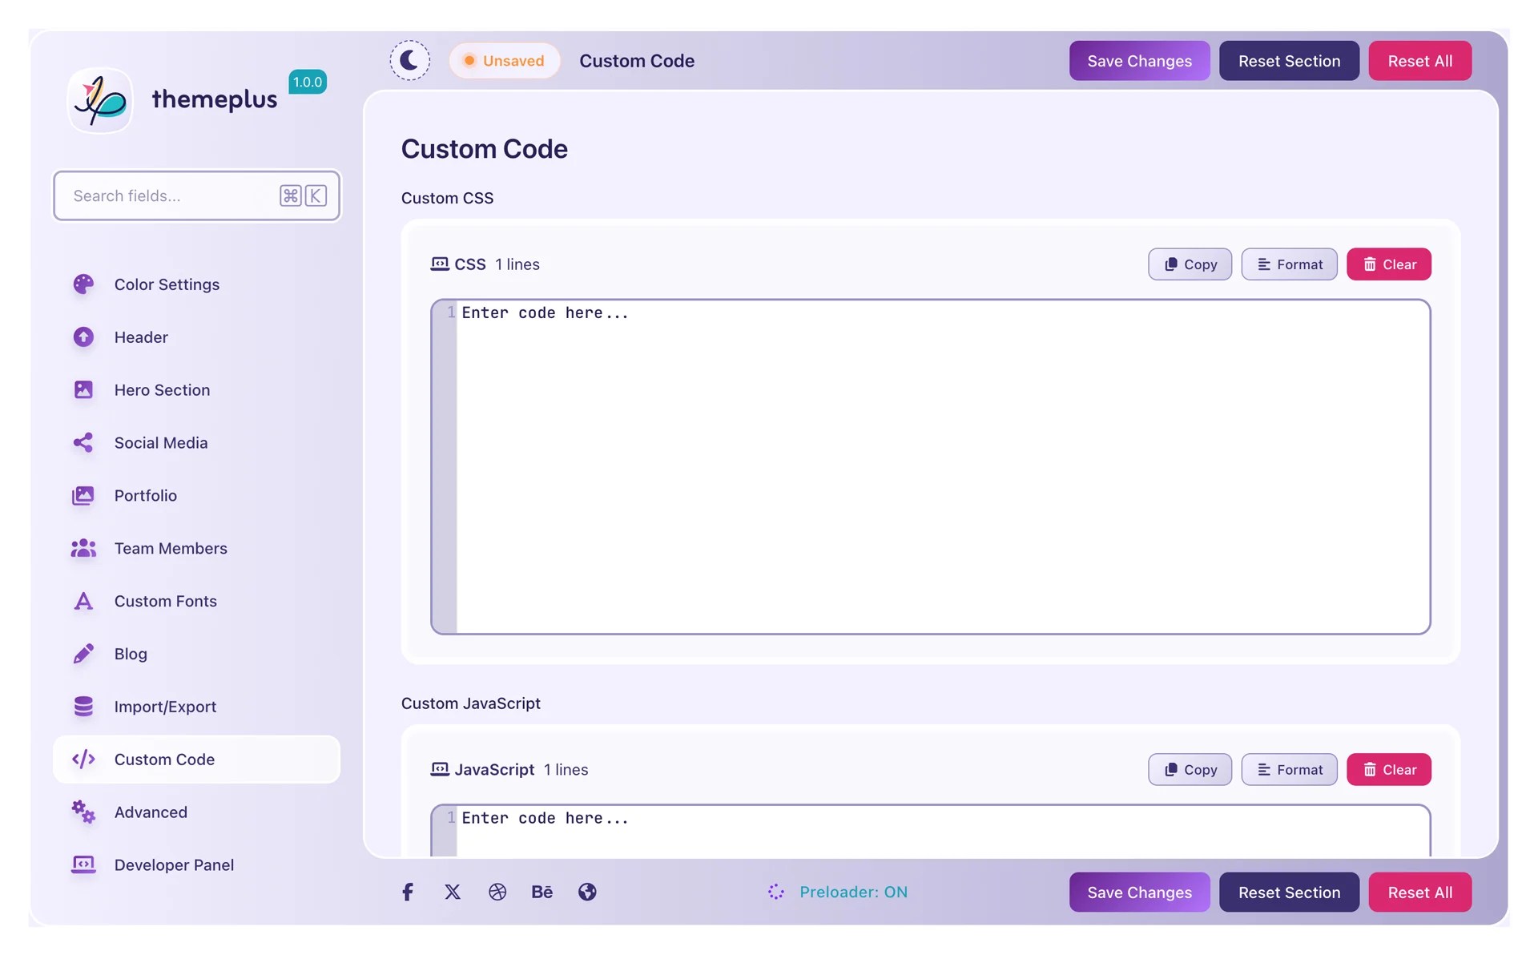Toggle dark mode with the moon icon
Viewport: 1538px width, 955px height.
click(x=409, y=60)
